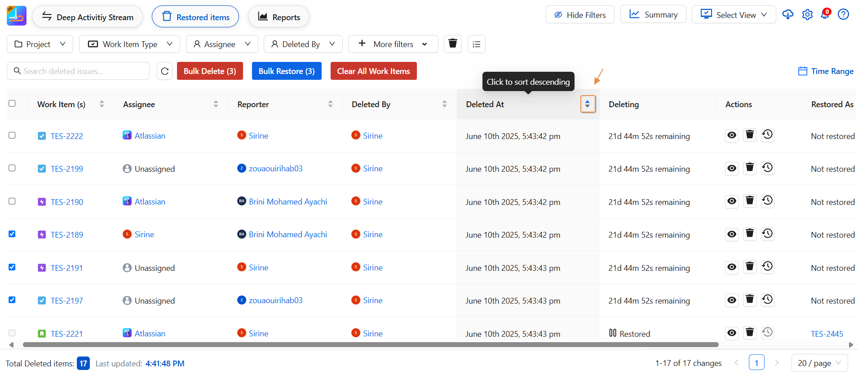Switch to the Reports tab
Screen dimensions: 858x374
tap(279, 17)
